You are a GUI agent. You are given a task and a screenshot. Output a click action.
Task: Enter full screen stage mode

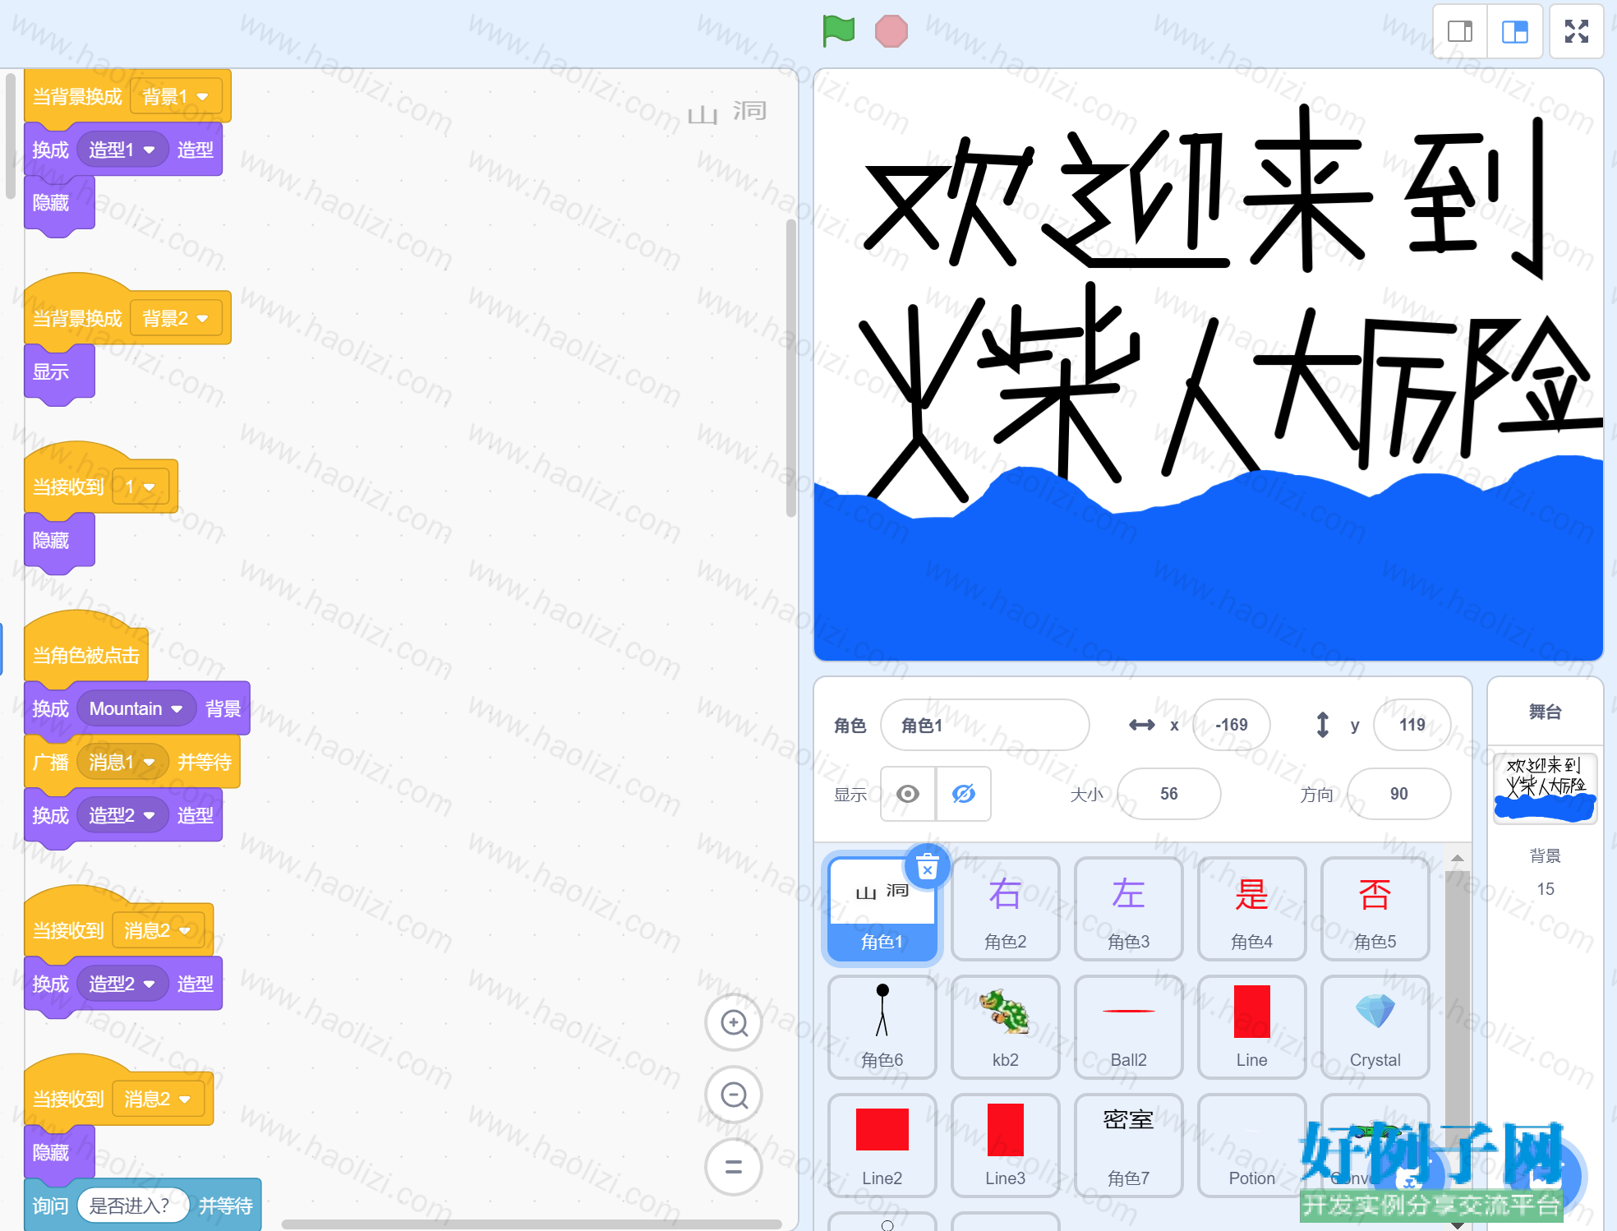(x=1576, y=31)
